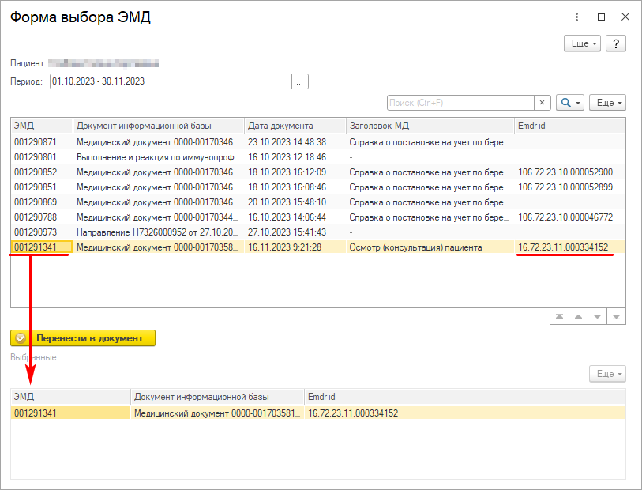The height and width of the screenshot is (490, 642).
Task: Clear the search field with the X button
Action: coord(543,103)
